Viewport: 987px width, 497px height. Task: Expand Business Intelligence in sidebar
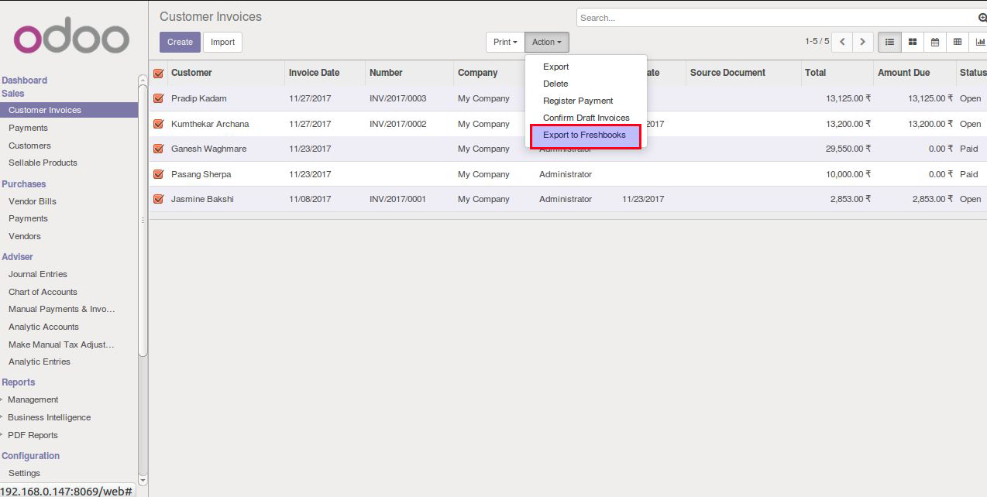pos(49,417)
